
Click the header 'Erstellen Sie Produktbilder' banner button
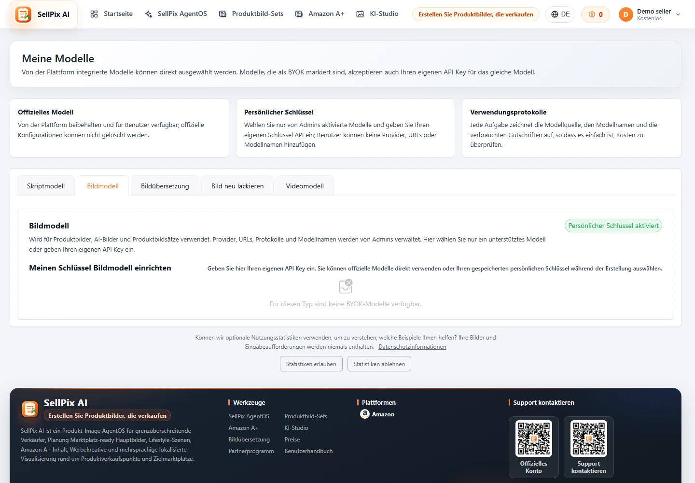(x=476, y=14)
